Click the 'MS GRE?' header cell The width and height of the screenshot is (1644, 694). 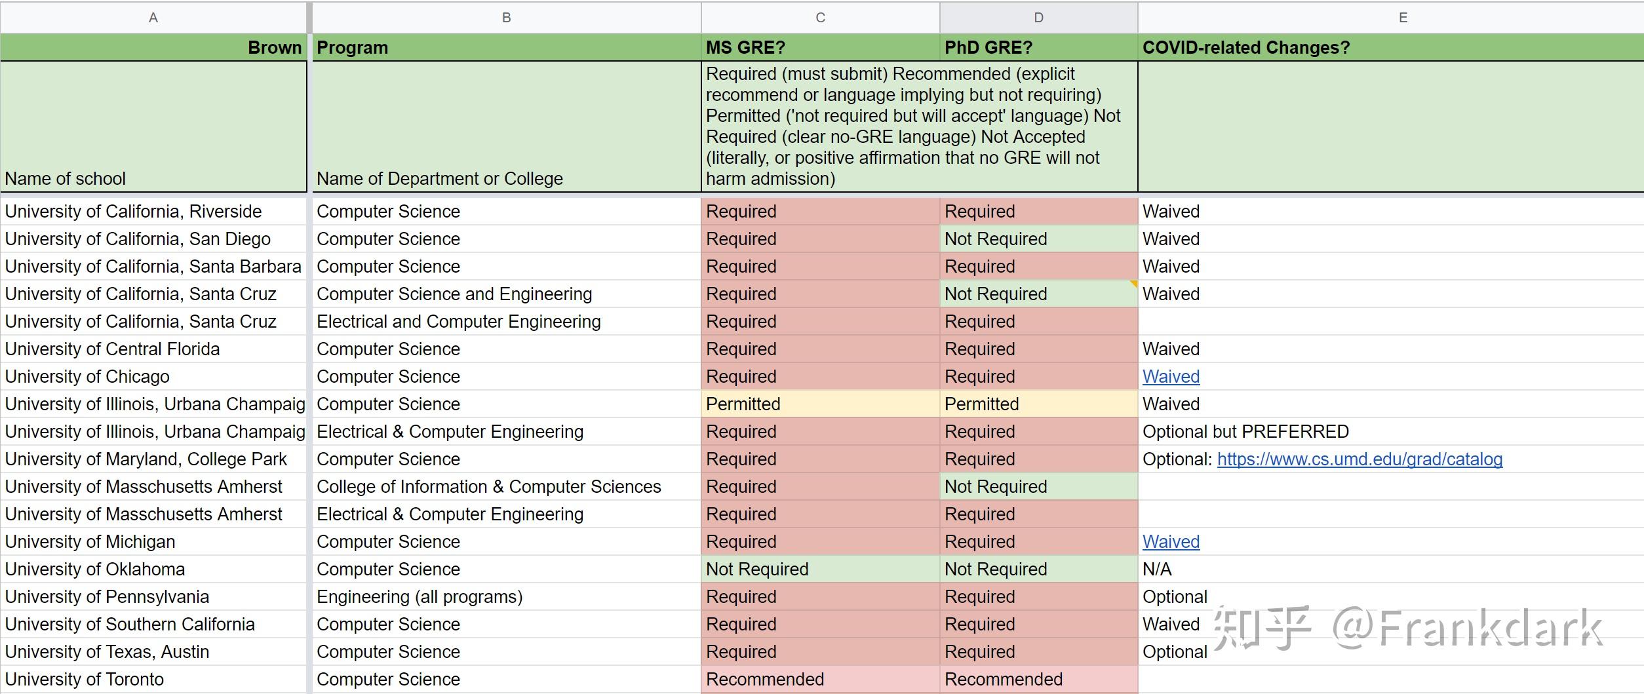821,47
